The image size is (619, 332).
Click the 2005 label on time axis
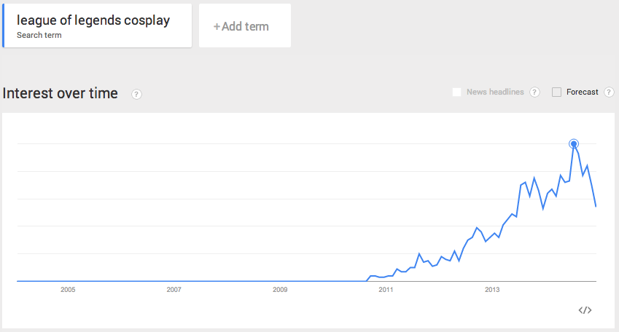(x=68, y=290)
